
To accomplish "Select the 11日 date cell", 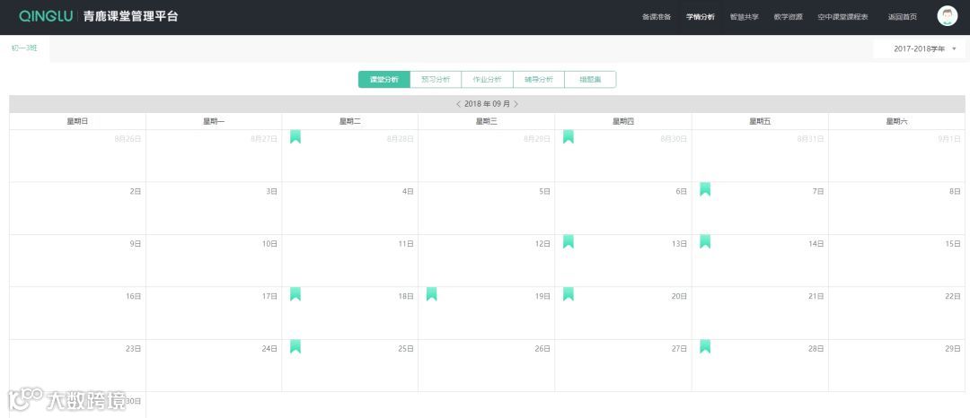I will 349,260.
